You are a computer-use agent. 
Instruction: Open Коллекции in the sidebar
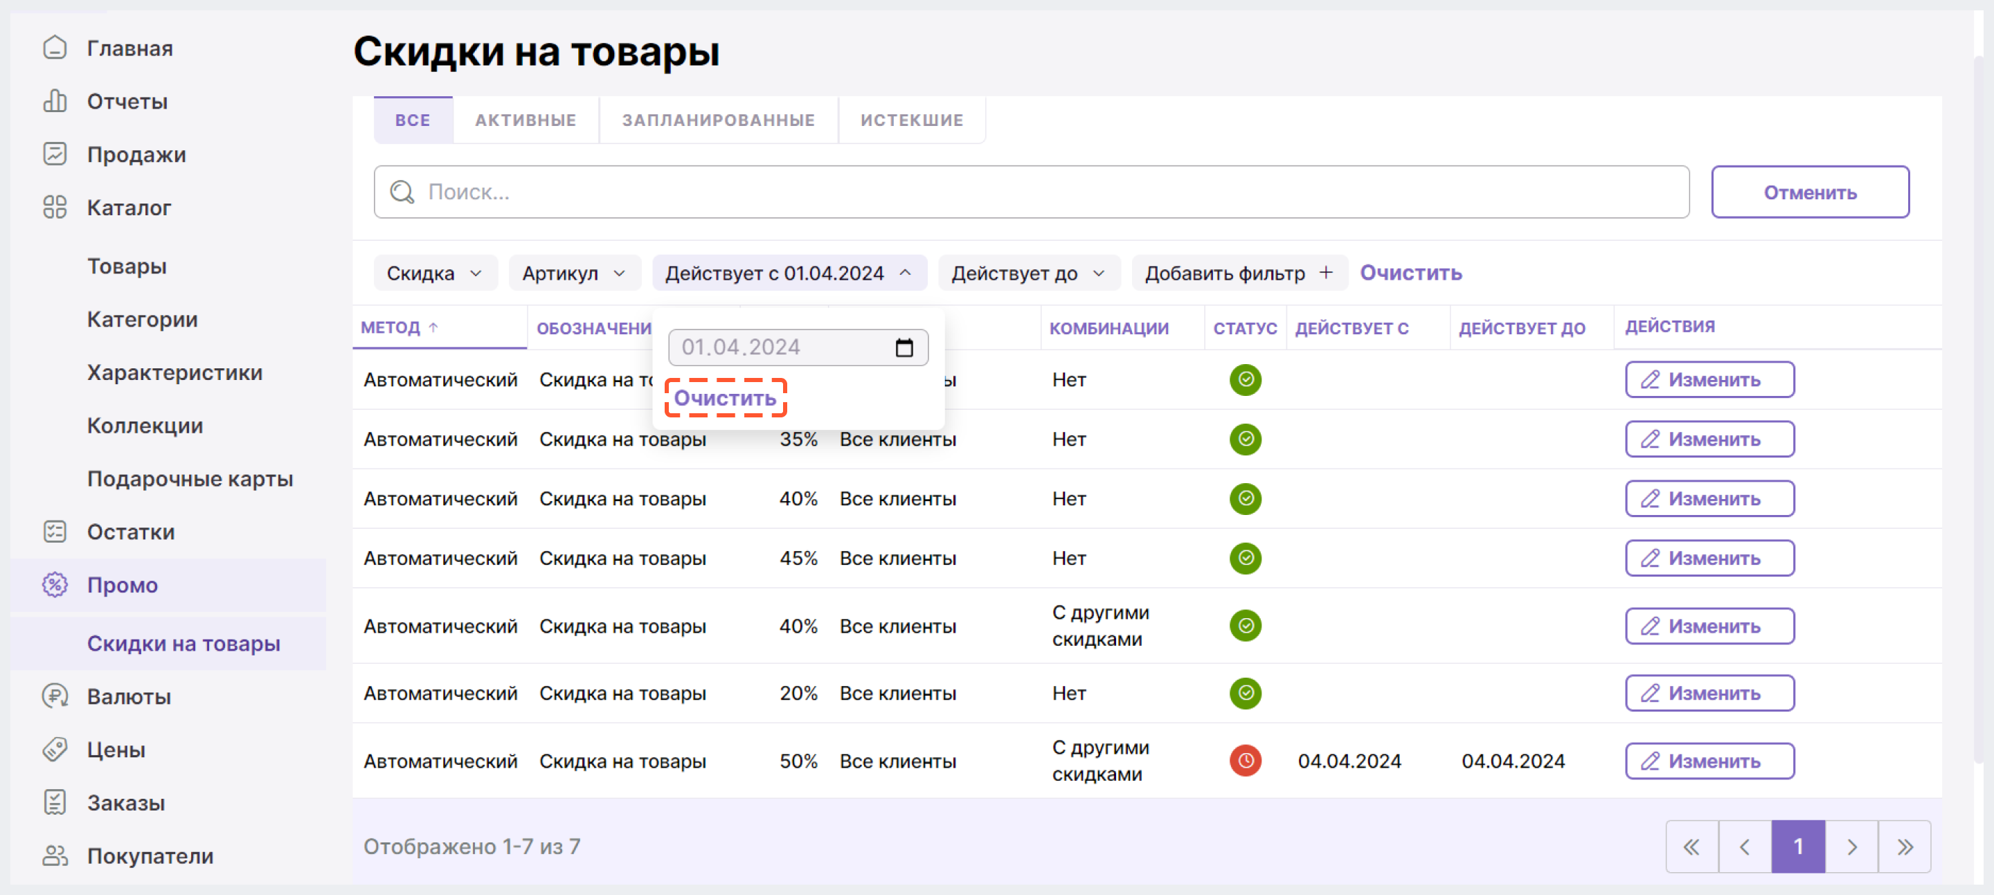point(145,426)
